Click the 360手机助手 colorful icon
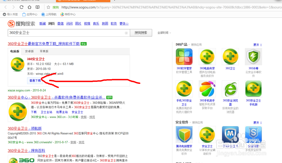The width and height of the screenshot is (282, 163). click(x=207, y=89)
